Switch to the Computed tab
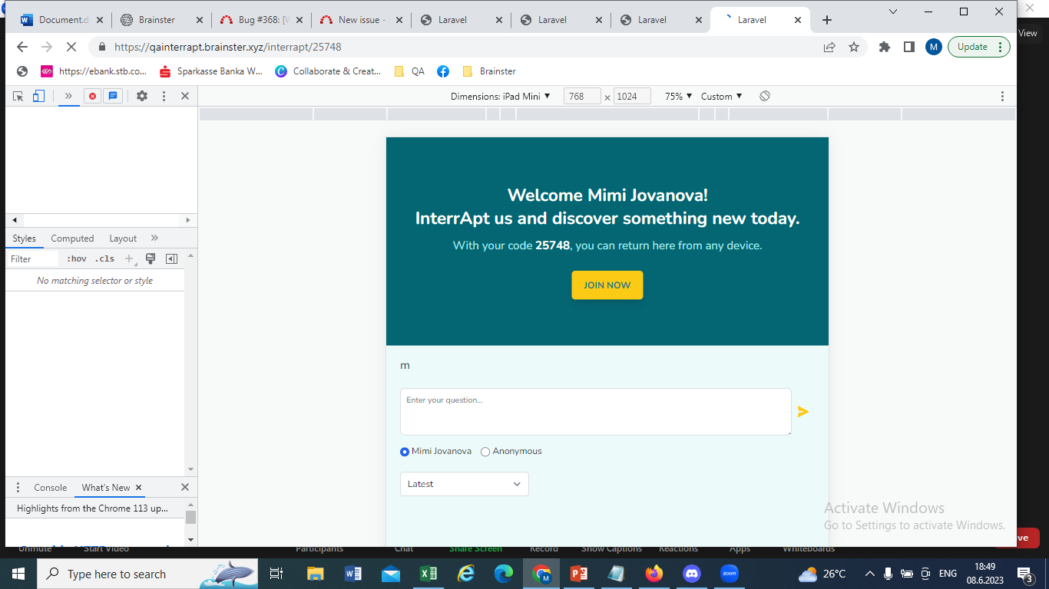 click(x=72, y=239)
